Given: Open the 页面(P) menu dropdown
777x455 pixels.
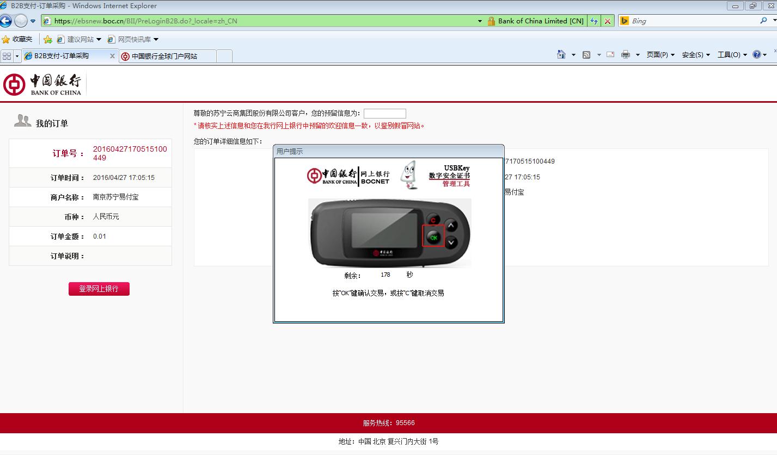Looking at the screenshot, I should [660, 54].
